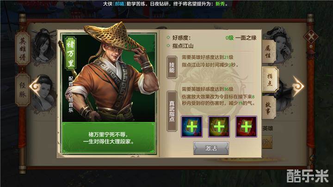Open the 英雄谱 hero roster tab
The image size is (333, 187).
pyautogui.click(x=23, y=49)
